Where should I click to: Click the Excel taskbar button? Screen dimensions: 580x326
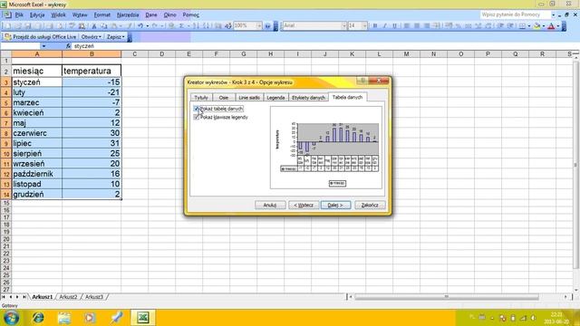coord(143,318)
